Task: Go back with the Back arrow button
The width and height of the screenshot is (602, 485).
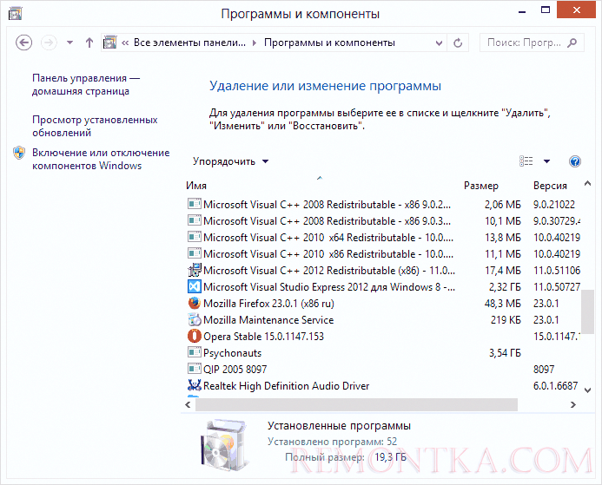Action: tap(23, 43)
